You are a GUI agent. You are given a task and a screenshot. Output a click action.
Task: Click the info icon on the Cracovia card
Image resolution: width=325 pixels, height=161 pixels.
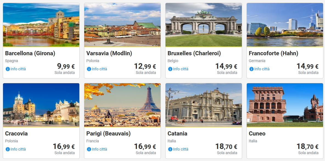[x=8, y=149]
